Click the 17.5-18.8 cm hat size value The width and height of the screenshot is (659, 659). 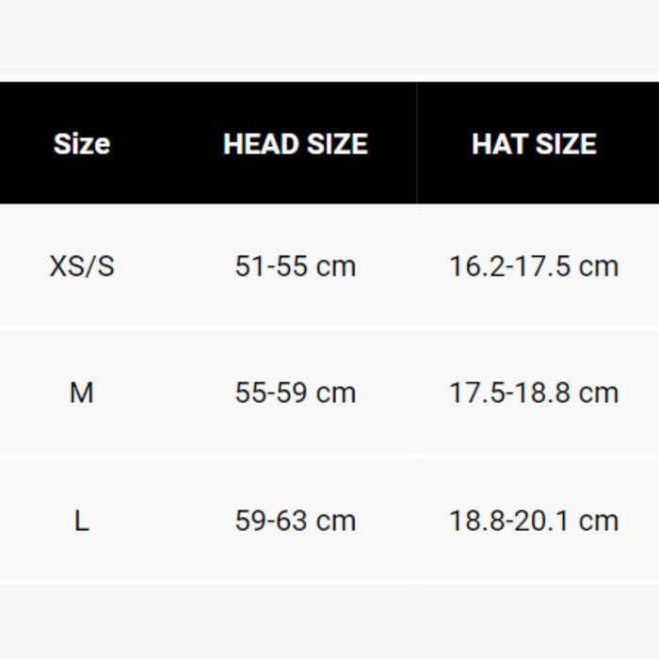coord(534,393)
